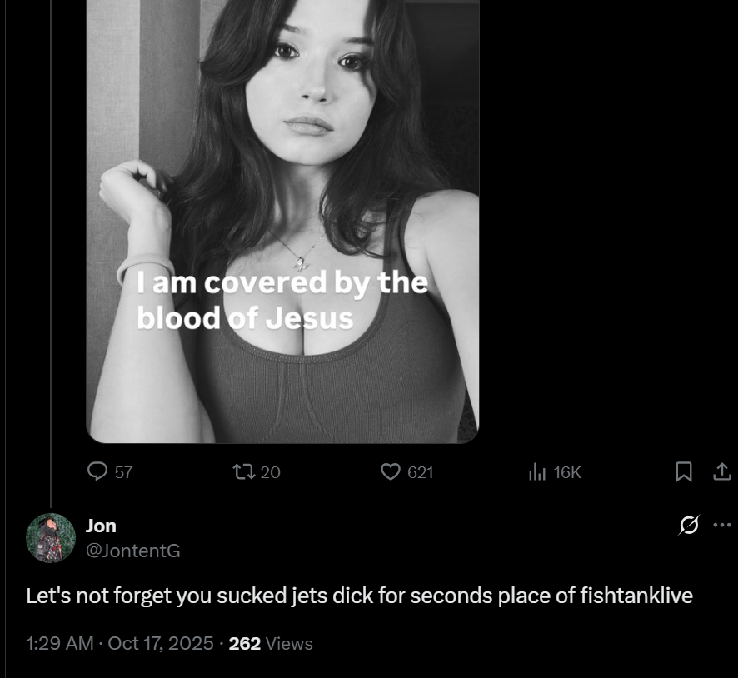This screenshot has height=678, width=738.
Task: Select the 16K views number
Action: 567,472
